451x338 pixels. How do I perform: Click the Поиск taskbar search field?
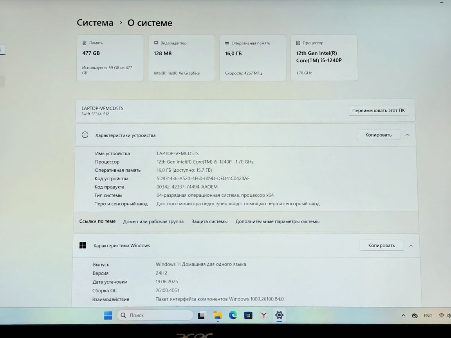click(x=155, y=315)
